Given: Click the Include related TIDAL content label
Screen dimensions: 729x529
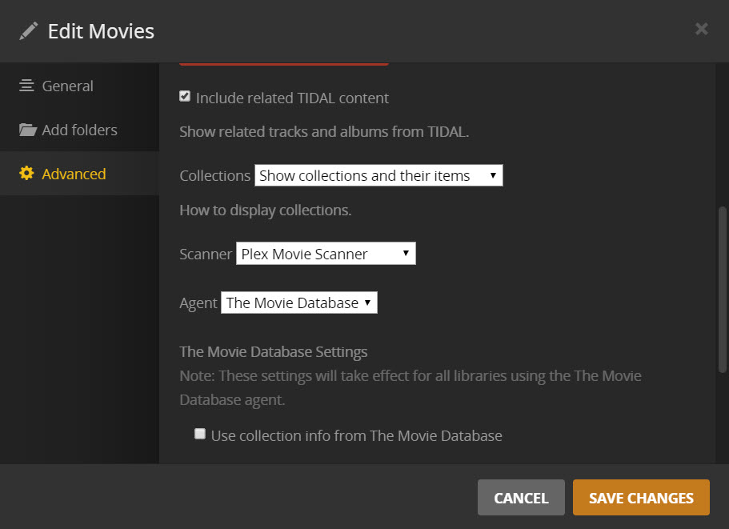Looking at the screenshot, I should [292, 98].
